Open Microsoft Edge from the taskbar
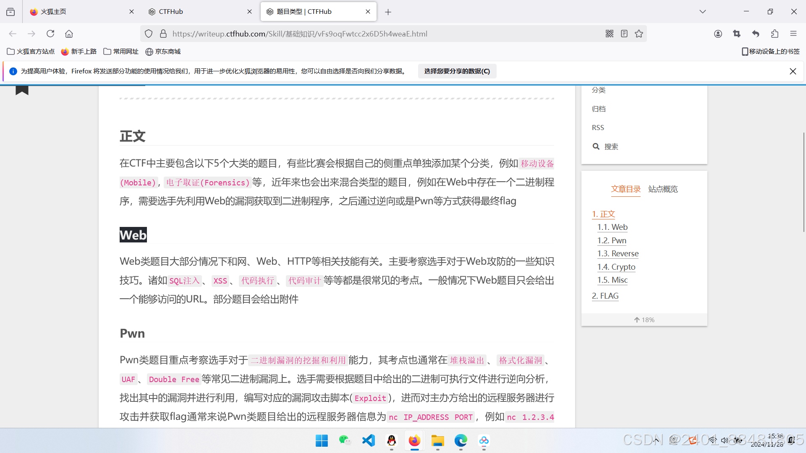 pos(461,440)
